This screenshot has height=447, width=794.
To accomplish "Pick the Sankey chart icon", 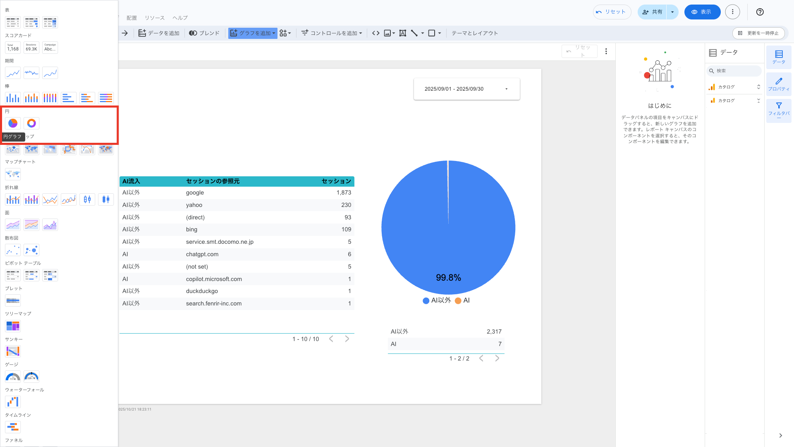I will pyautogui.click(x=13, y=351).
